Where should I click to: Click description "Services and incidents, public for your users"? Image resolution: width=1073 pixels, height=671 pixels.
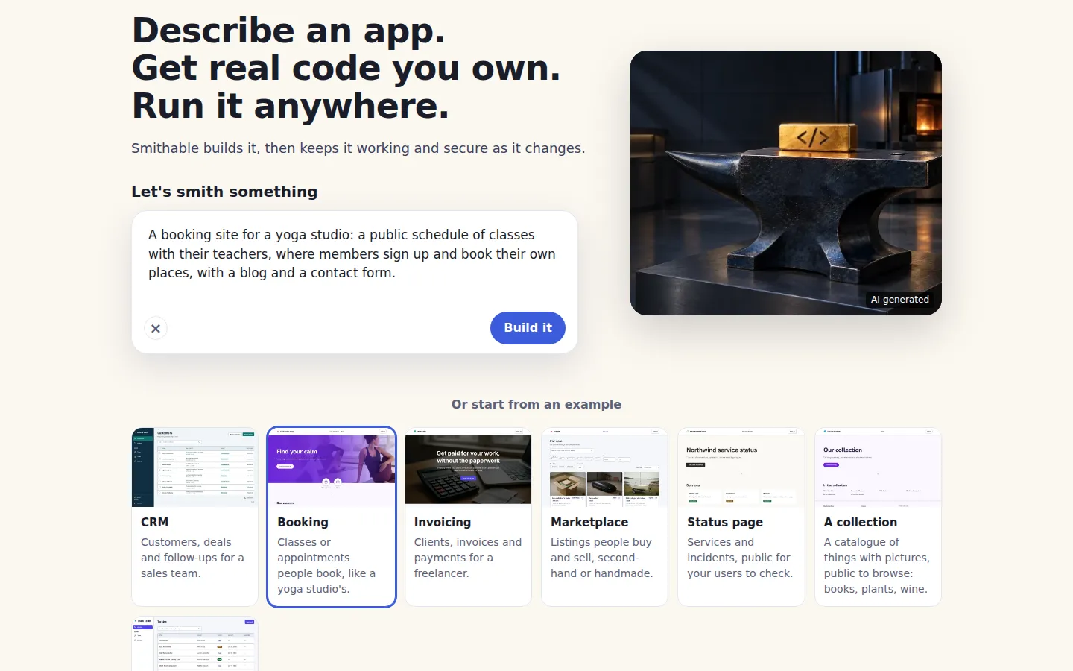coord(740,558)
